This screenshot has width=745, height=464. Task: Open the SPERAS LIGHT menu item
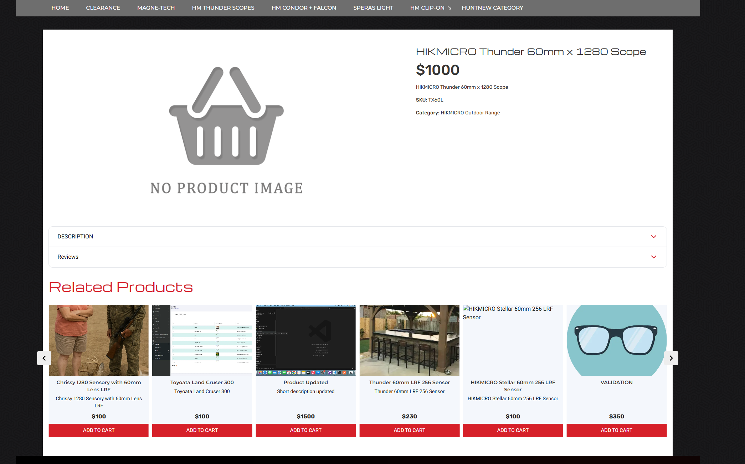pyautogui.click(x=373, y=8)
